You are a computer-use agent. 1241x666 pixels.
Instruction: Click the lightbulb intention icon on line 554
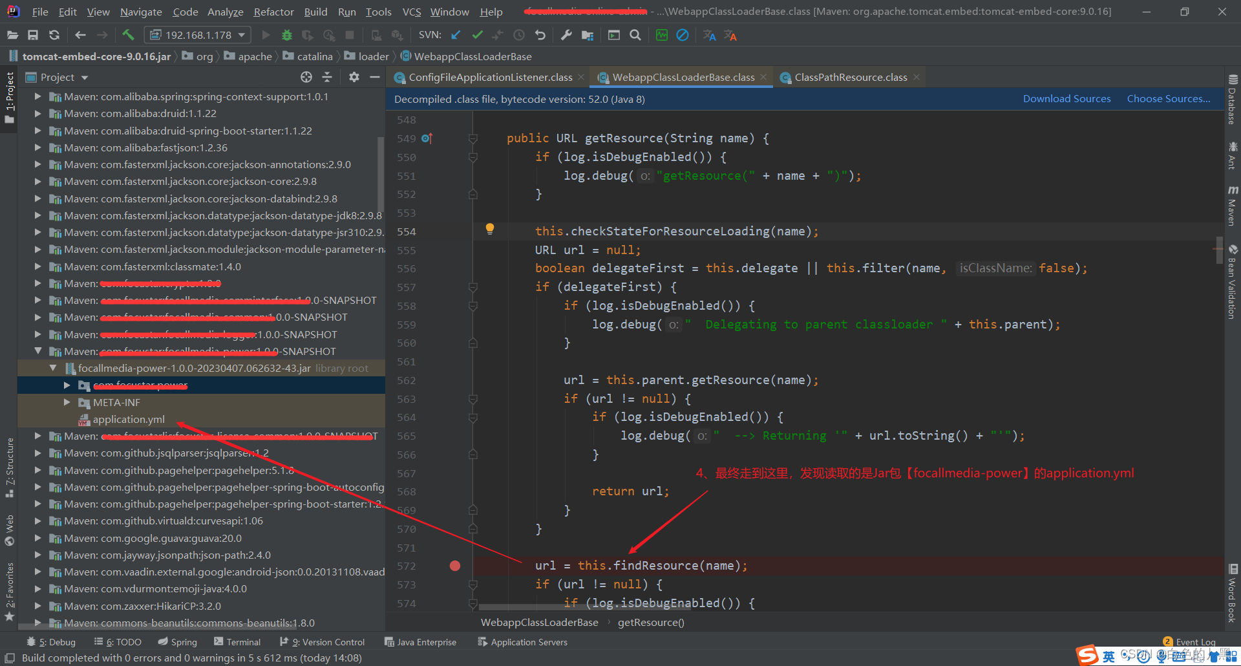[490, 228]
